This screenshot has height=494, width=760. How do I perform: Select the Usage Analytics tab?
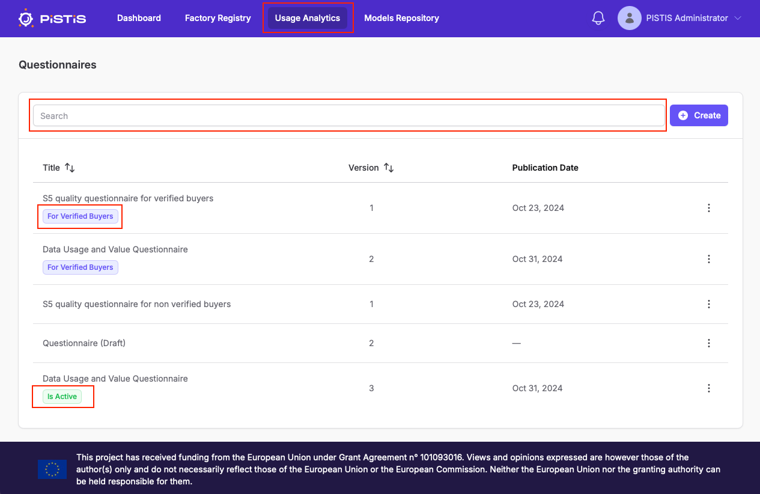pyautogui.click(x=308, y=18)
